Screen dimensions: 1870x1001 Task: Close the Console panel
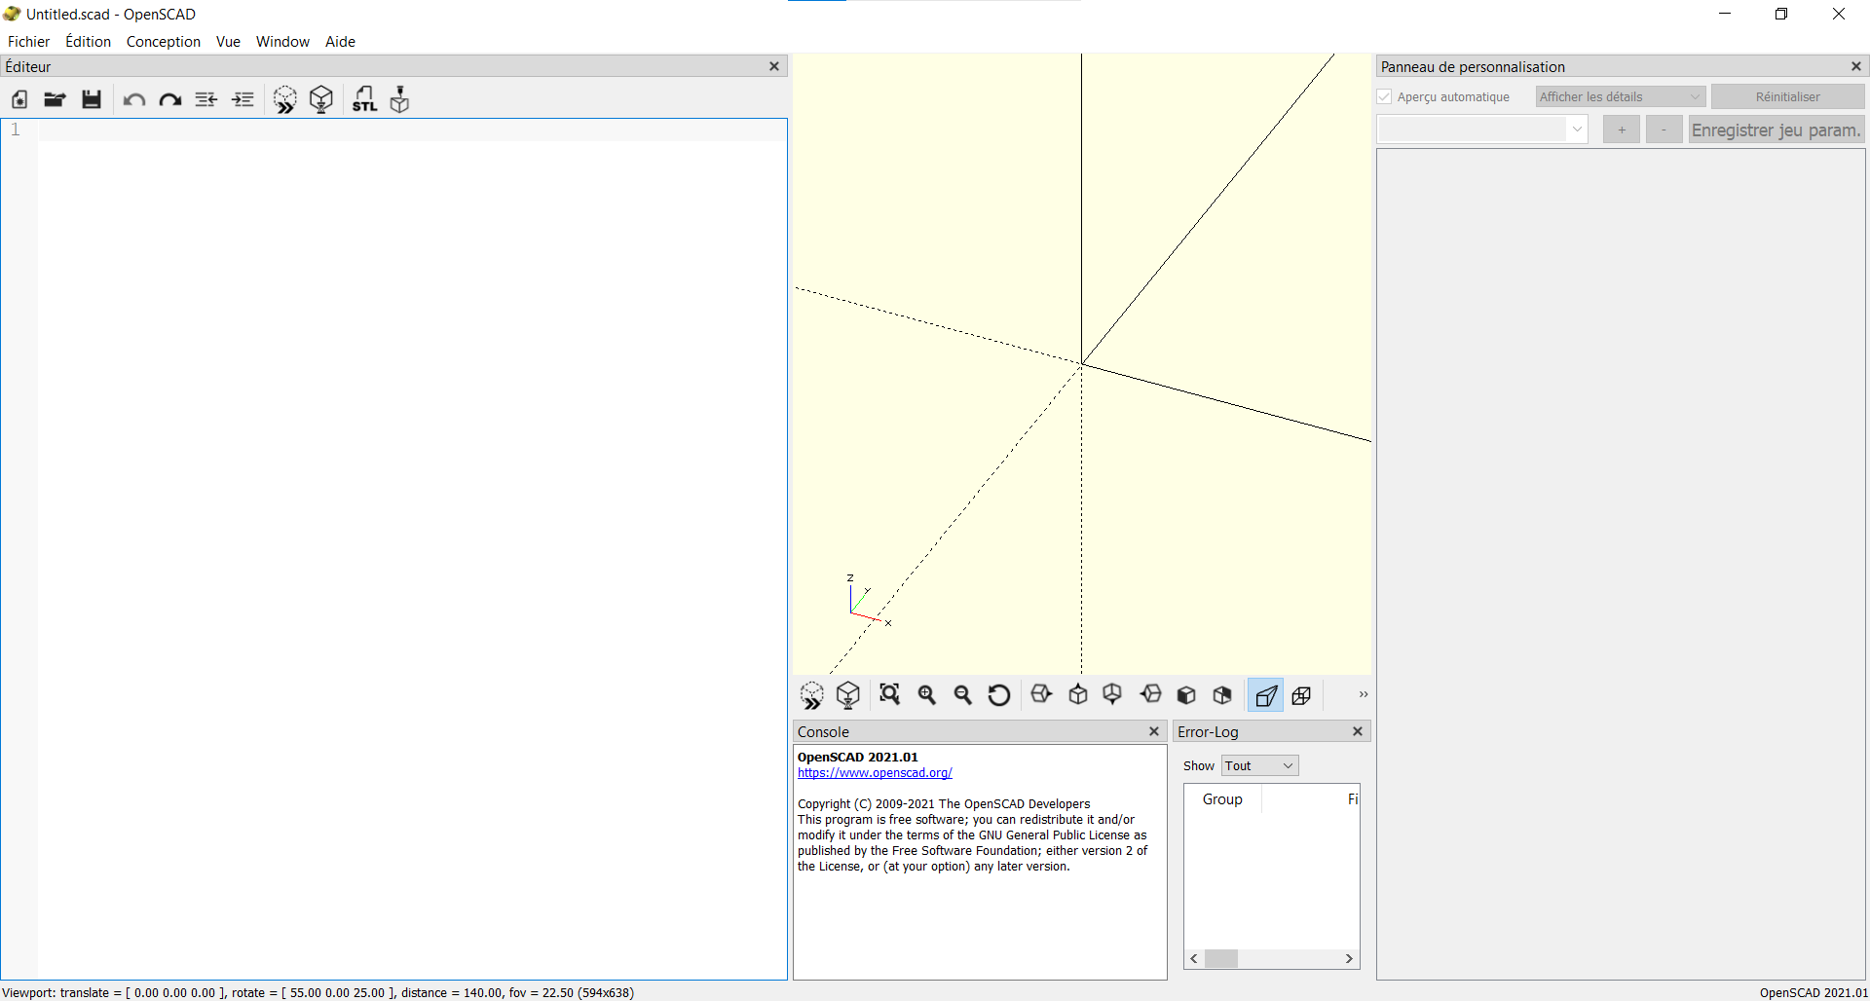pyautogui.click(x=1154, y=731)
